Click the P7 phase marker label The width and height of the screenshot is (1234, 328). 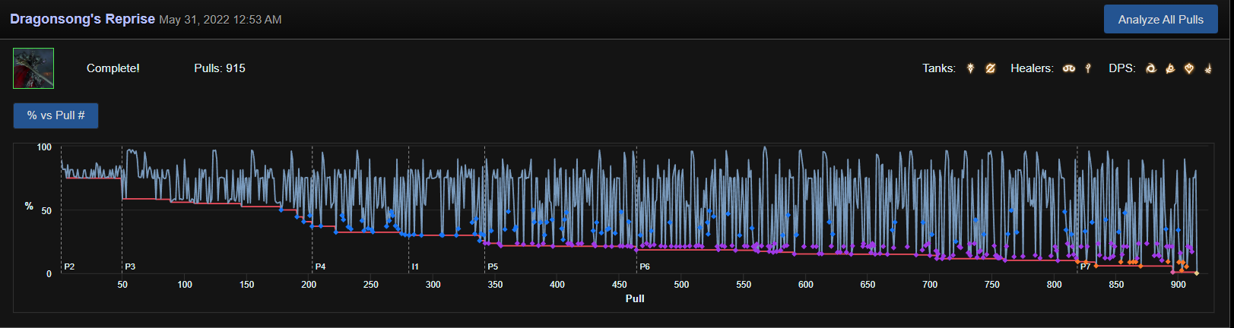coord(1086,266)
